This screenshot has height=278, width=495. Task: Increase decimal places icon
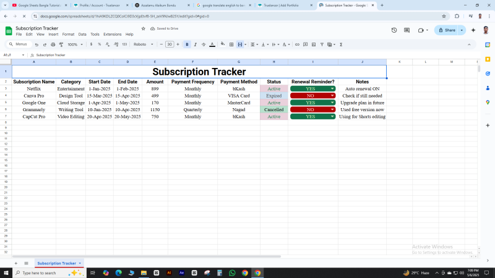click(x=116, y=44)
